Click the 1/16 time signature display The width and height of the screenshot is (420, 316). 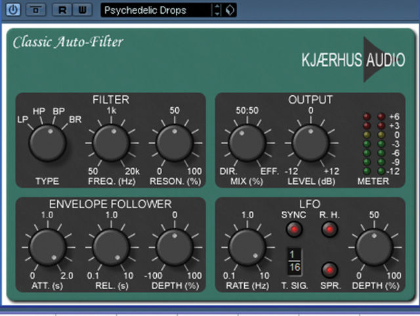295,261
